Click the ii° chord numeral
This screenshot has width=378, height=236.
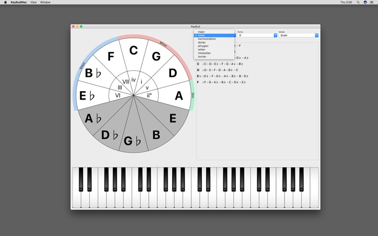tap(149, 95)
